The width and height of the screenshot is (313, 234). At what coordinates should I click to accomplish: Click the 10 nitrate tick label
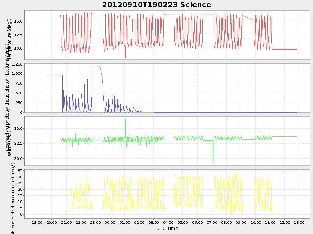20,202
